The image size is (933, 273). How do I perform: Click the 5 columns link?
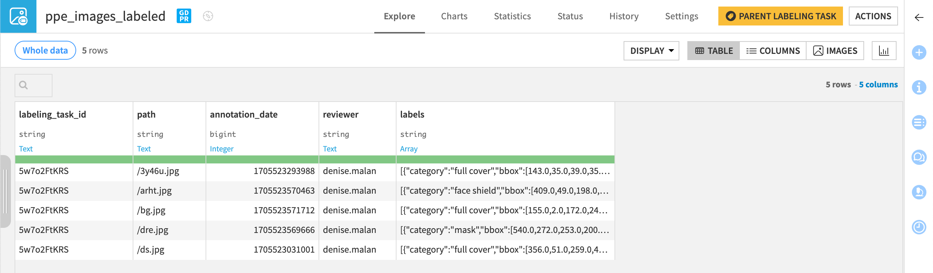(x=878, y=84)
